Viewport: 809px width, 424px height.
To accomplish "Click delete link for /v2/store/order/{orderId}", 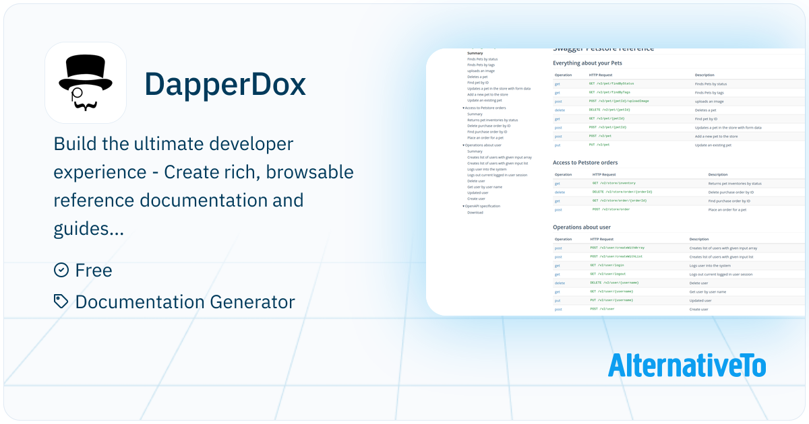I will (560, 192).
